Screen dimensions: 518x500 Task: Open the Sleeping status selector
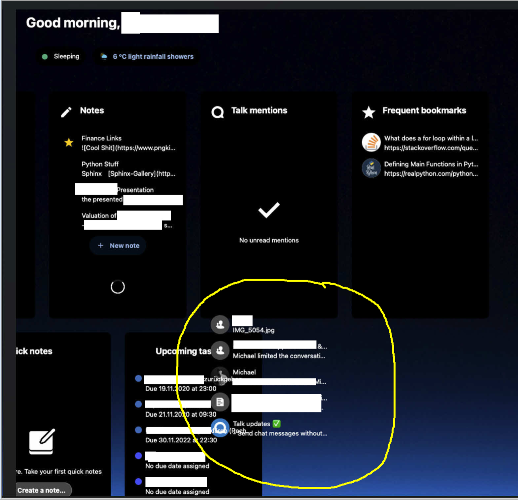coord(61,56)
